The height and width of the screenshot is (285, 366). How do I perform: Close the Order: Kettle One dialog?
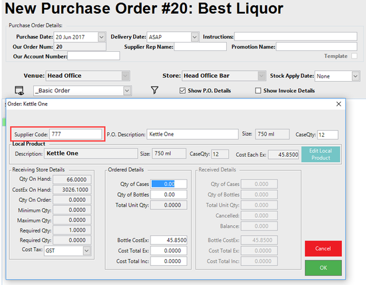click(339, 104)
